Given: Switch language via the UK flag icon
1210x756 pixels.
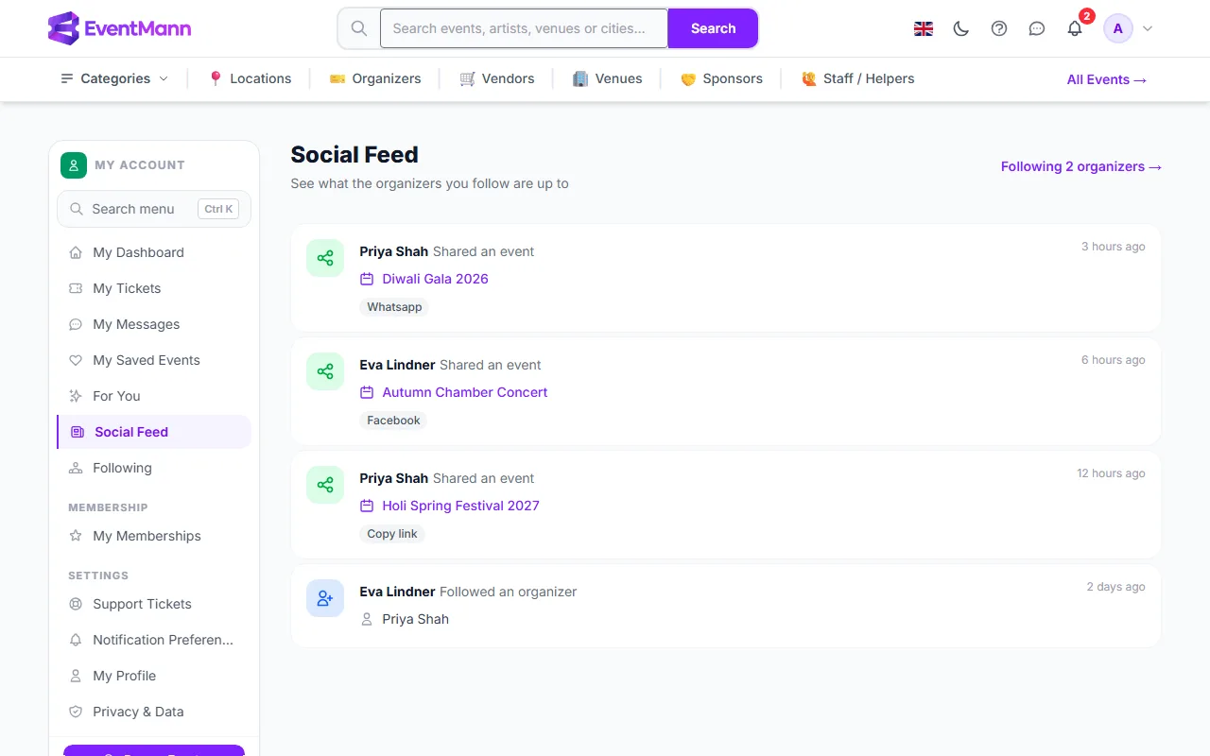Looking at the screenshot, I should click(924, 28).
